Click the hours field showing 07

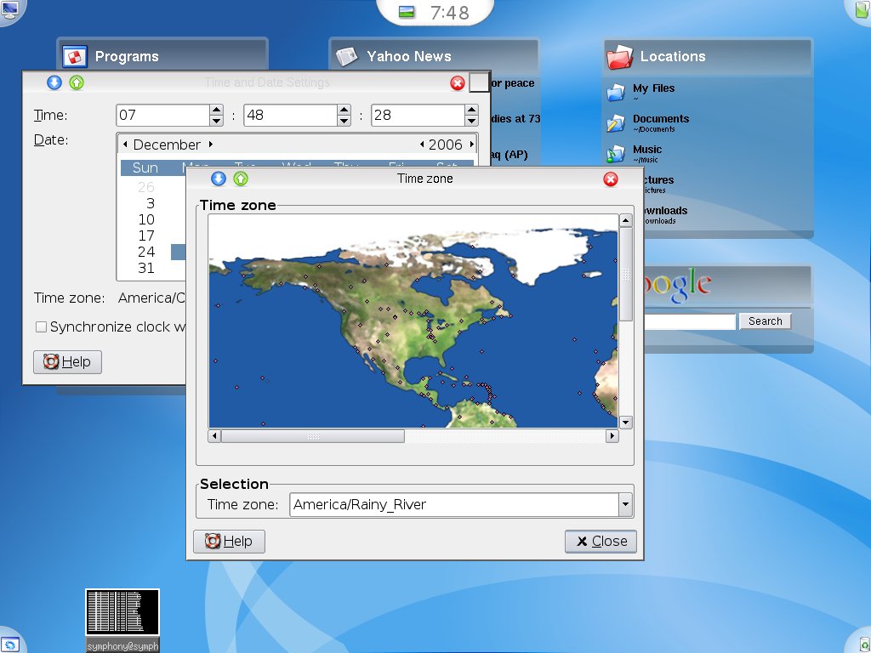point(162,115)
